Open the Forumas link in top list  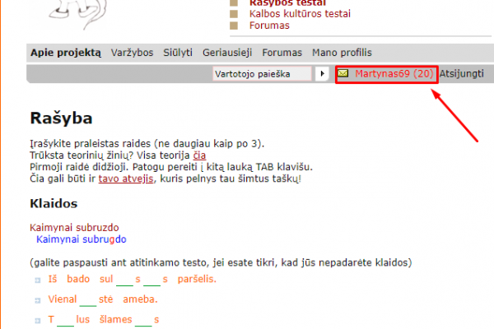(269, 25)
